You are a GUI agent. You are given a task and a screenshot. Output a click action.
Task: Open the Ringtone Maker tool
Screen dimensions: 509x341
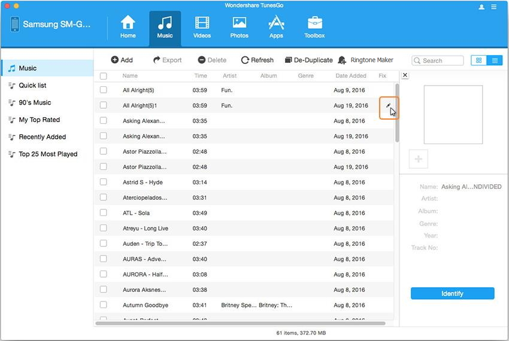[365, 60]
